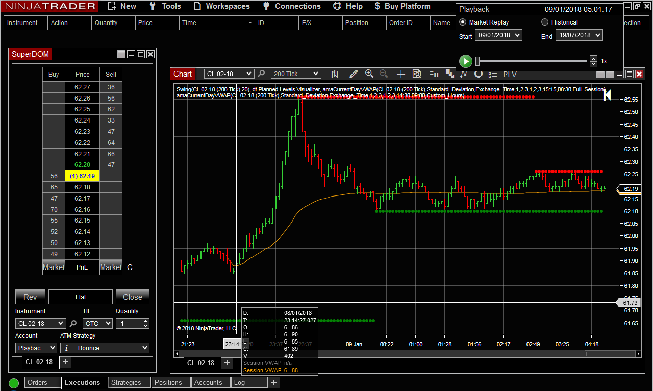653x391 pixels.
Task: Jump to latest bar arrow on chart
Action: coord(607,95)
